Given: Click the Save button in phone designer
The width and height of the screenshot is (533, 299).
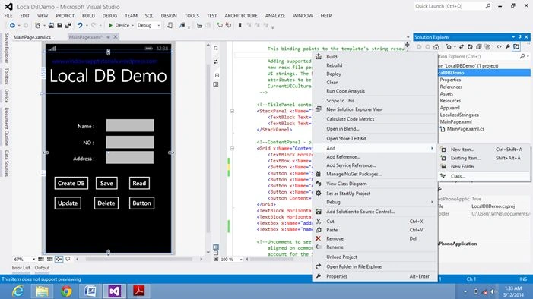Looking at the screenshot, I should click(x=106, y=183).
